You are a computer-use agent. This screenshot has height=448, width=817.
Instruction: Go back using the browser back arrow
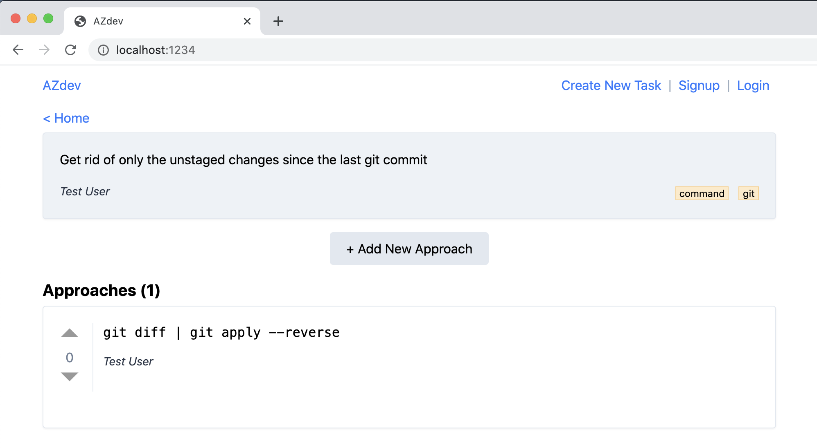[x=18, y=50]
